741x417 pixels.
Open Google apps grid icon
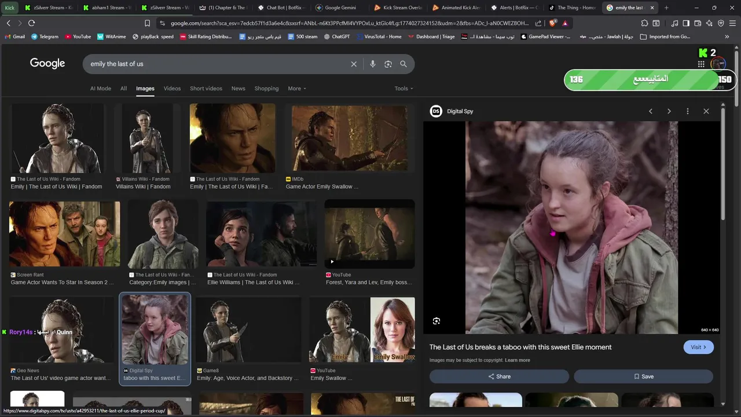click(701, 64)
